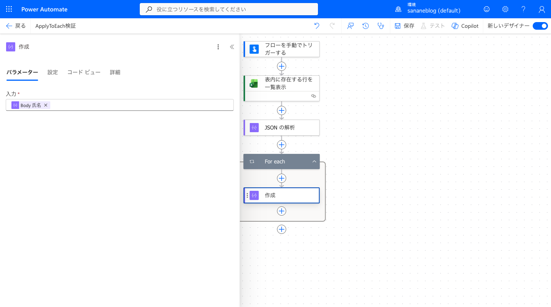Click the 作成 panel header icon
The width and height of the screenshot is (551, 307).
(x=11, y=47)
